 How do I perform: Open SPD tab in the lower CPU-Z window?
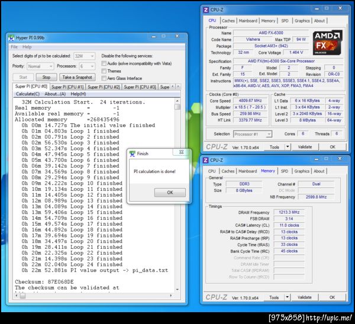(x=285, y=171)
